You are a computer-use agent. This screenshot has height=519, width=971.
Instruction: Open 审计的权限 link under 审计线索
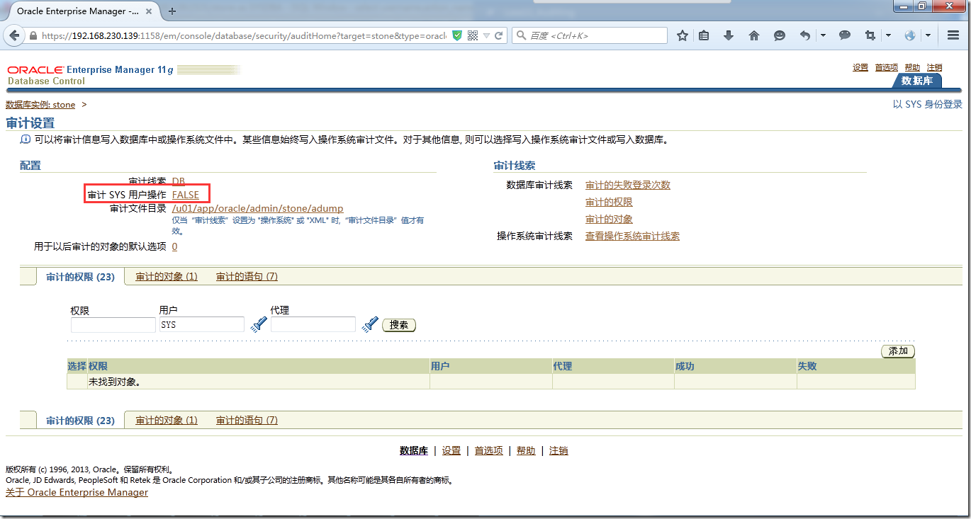tap(609, 203)
